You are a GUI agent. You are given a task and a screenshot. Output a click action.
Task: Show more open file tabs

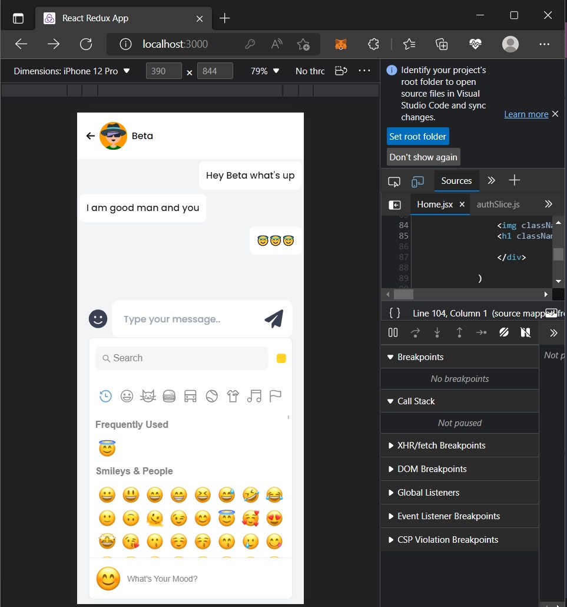coord(548,204)
